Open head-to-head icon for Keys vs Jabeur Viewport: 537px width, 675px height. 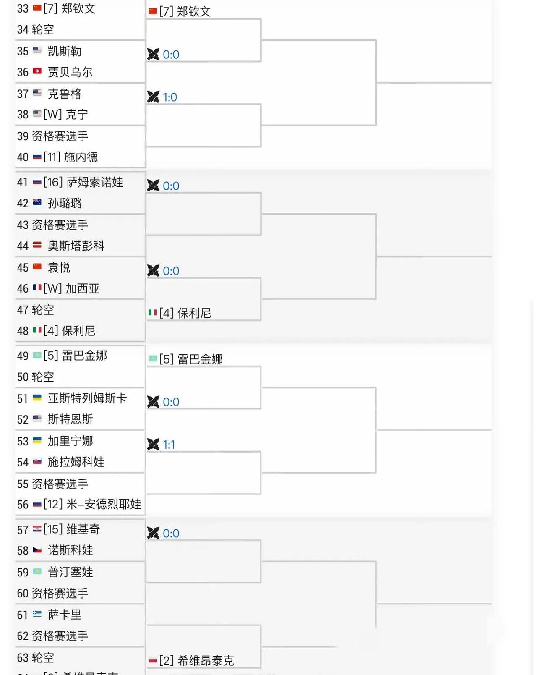153,54
